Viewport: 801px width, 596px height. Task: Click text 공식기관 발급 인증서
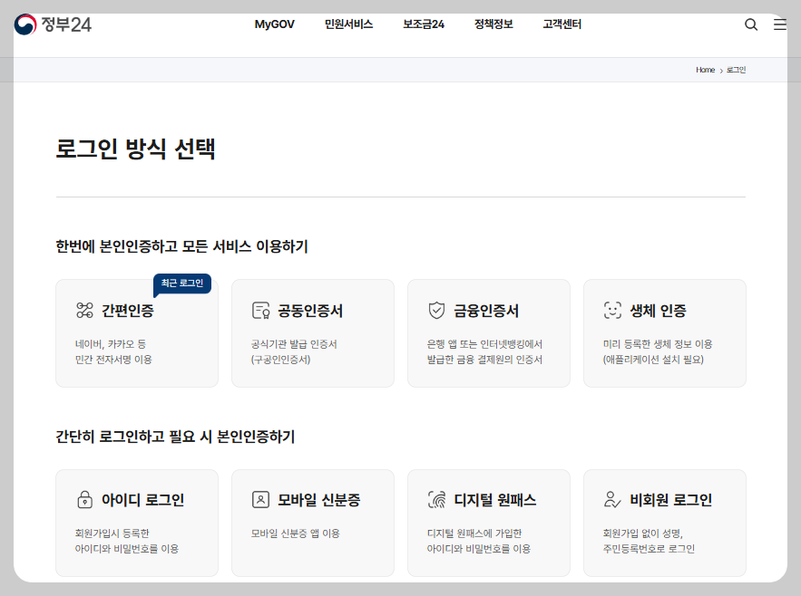tap(294, 344)
